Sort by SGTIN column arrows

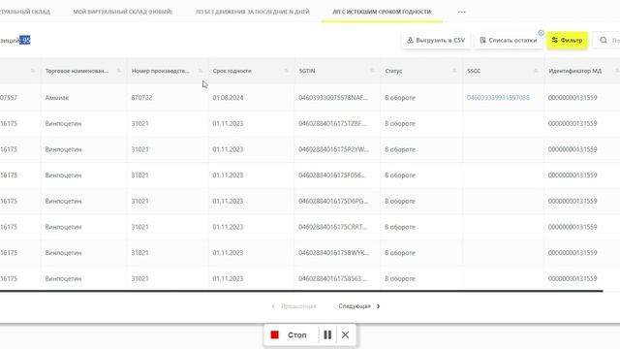[x=372, y=71]
